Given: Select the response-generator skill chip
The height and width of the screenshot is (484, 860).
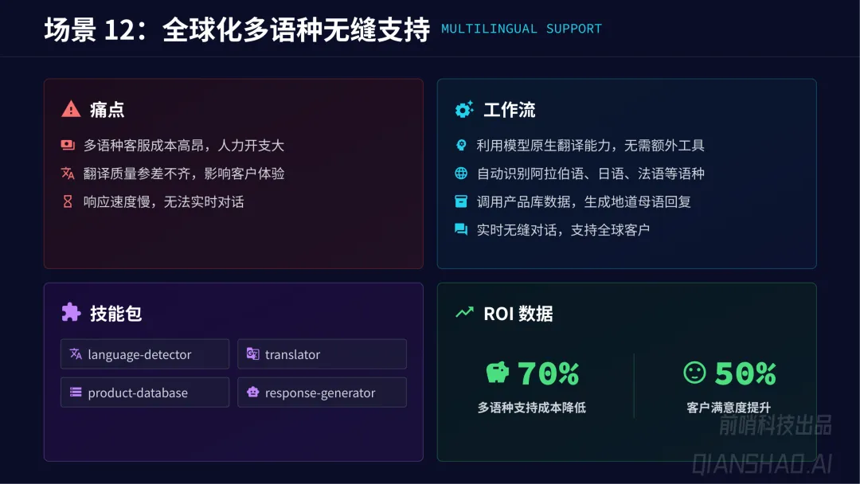Looking at the screenshot, I should [x=322, y=392].
